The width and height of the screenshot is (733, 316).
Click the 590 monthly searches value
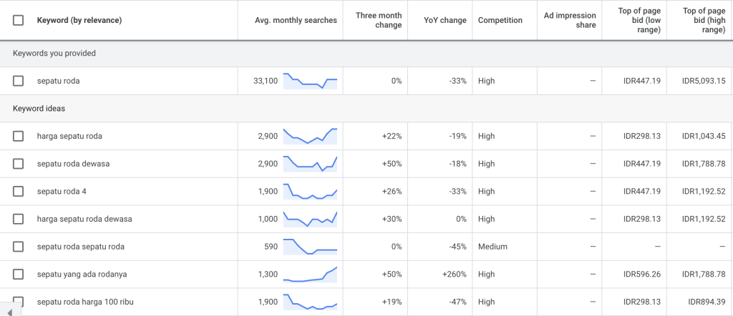tap(271, 247)
